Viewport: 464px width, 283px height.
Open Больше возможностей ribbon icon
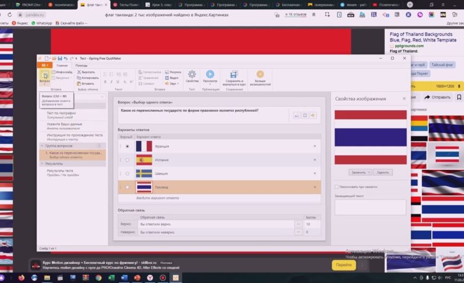260,74
